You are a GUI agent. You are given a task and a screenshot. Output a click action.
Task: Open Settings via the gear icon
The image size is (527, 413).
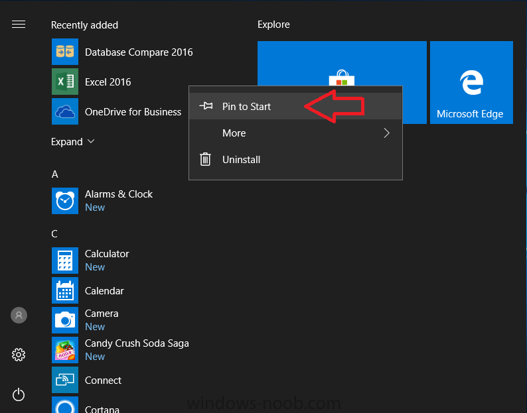coord(19,355)
